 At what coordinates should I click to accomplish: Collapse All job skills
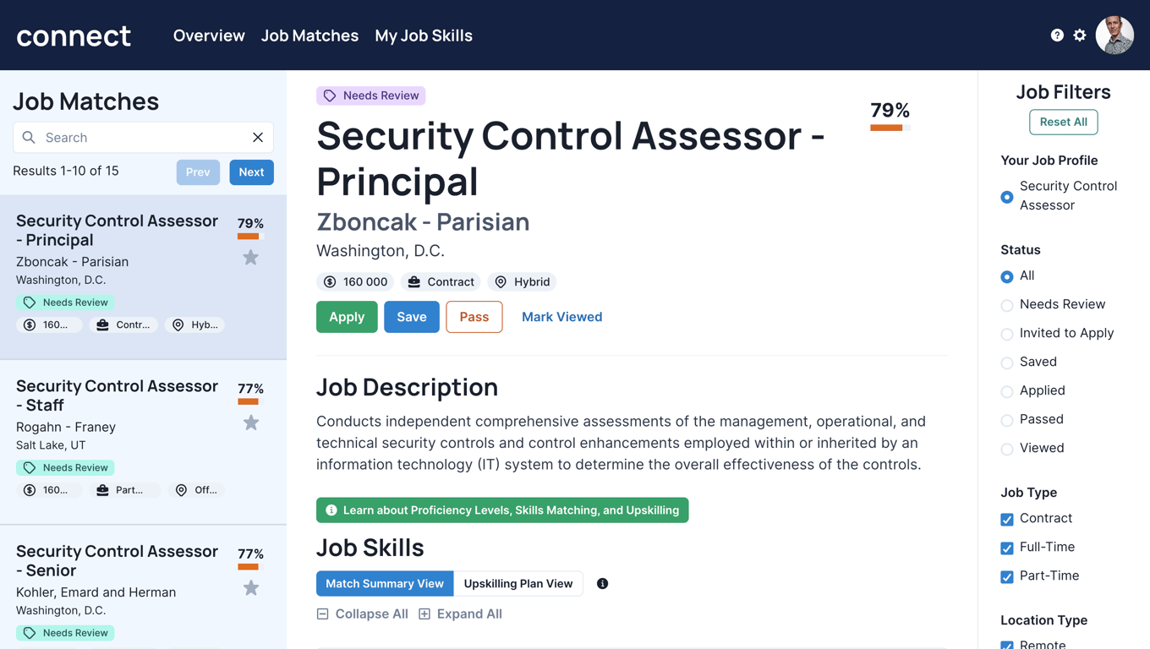[363, 614]
